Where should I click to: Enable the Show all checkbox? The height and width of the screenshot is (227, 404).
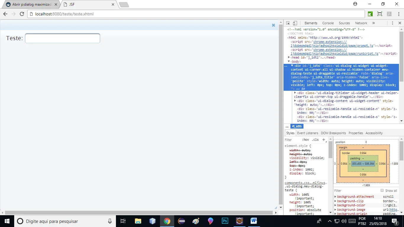coord(382,191)
